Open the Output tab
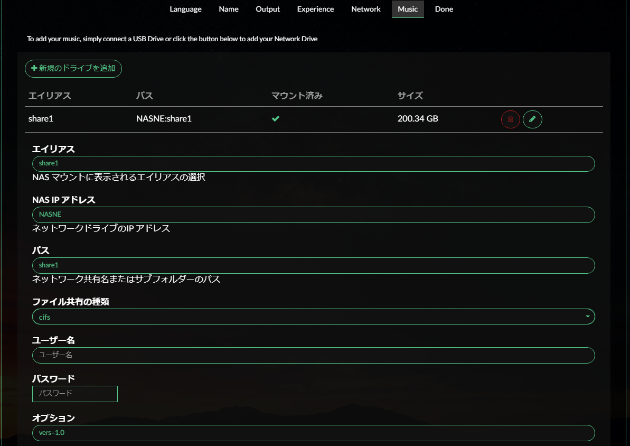630x446 pixels. coord(268,9)
